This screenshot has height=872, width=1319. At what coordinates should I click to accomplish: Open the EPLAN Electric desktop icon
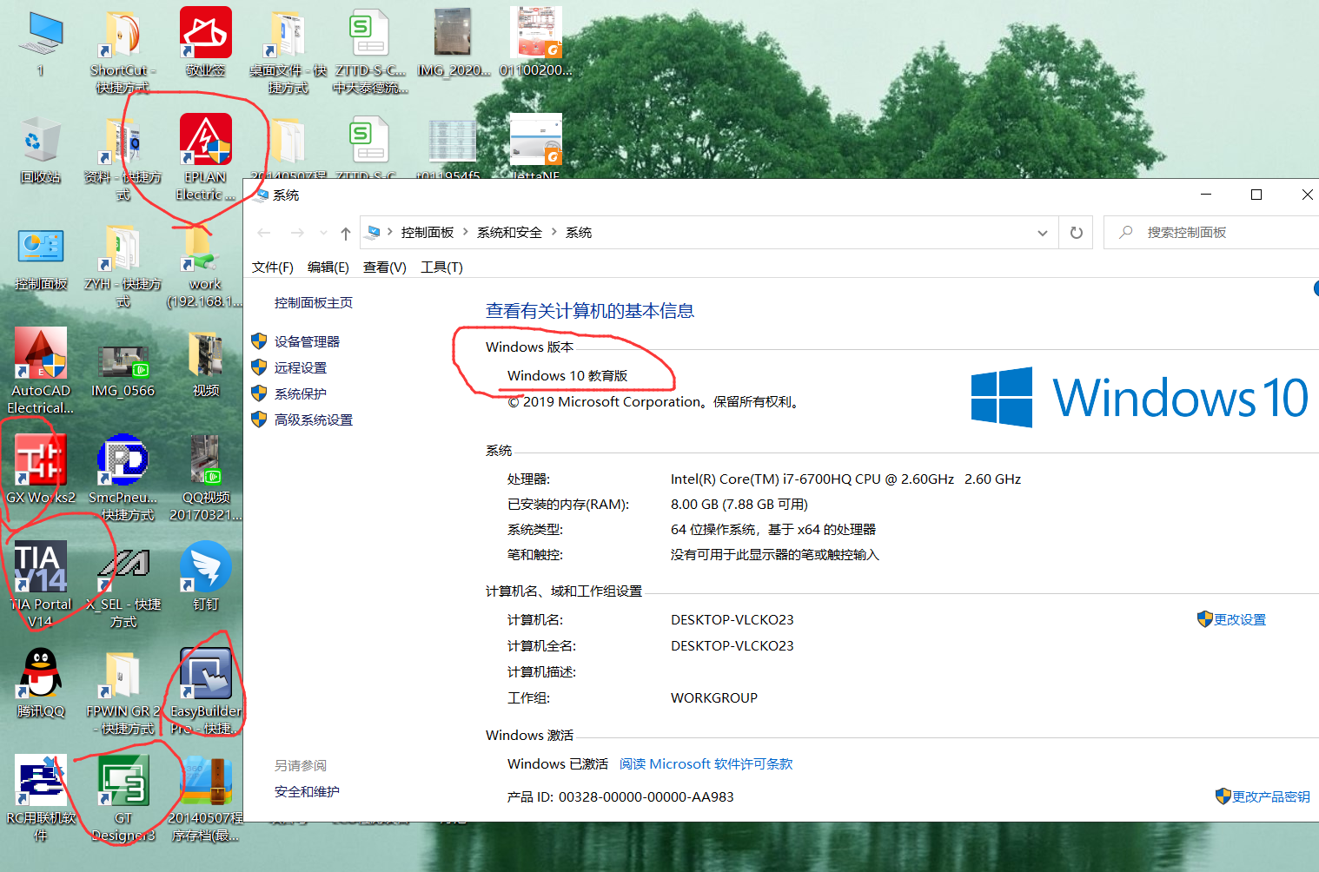coord(206,140)
